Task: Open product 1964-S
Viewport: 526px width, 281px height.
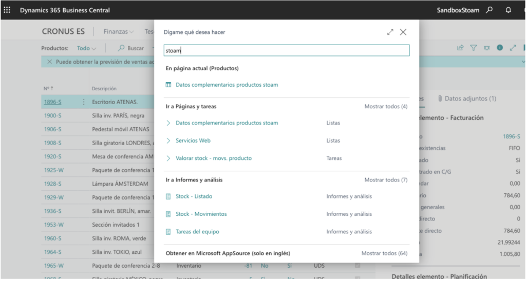Action: pos(53,252)
